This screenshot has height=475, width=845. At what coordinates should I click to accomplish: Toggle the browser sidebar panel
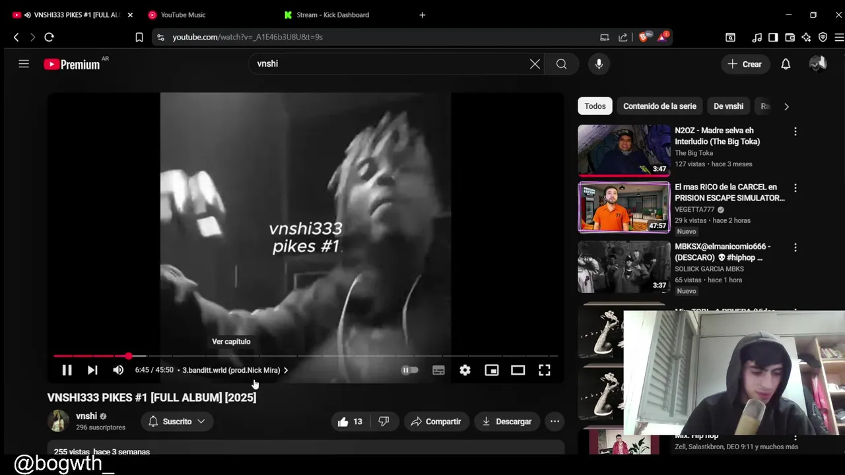pyautogui.click(x=773, y=38)
